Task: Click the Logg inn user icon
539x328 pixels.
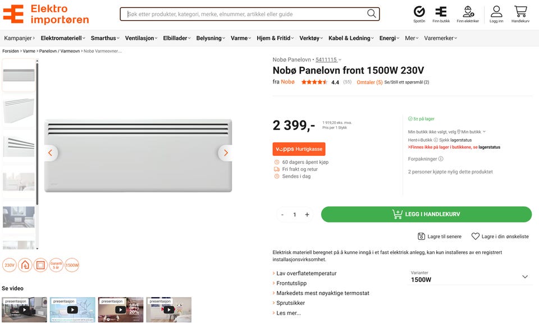Action: [x=496, y=11]
